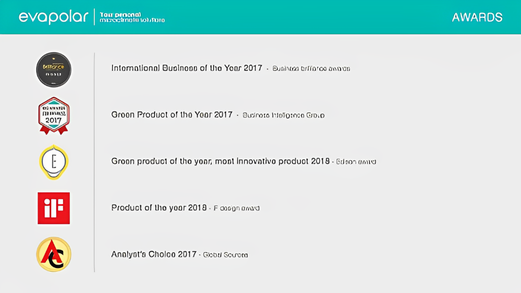Click the Business Brilliance Awards source label
This screenshot has width=521, height=293.
point(311,69)
